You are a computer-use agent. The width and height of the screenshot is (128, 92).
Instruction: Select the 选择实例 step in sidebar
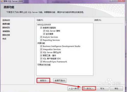[x=6, y=20]
